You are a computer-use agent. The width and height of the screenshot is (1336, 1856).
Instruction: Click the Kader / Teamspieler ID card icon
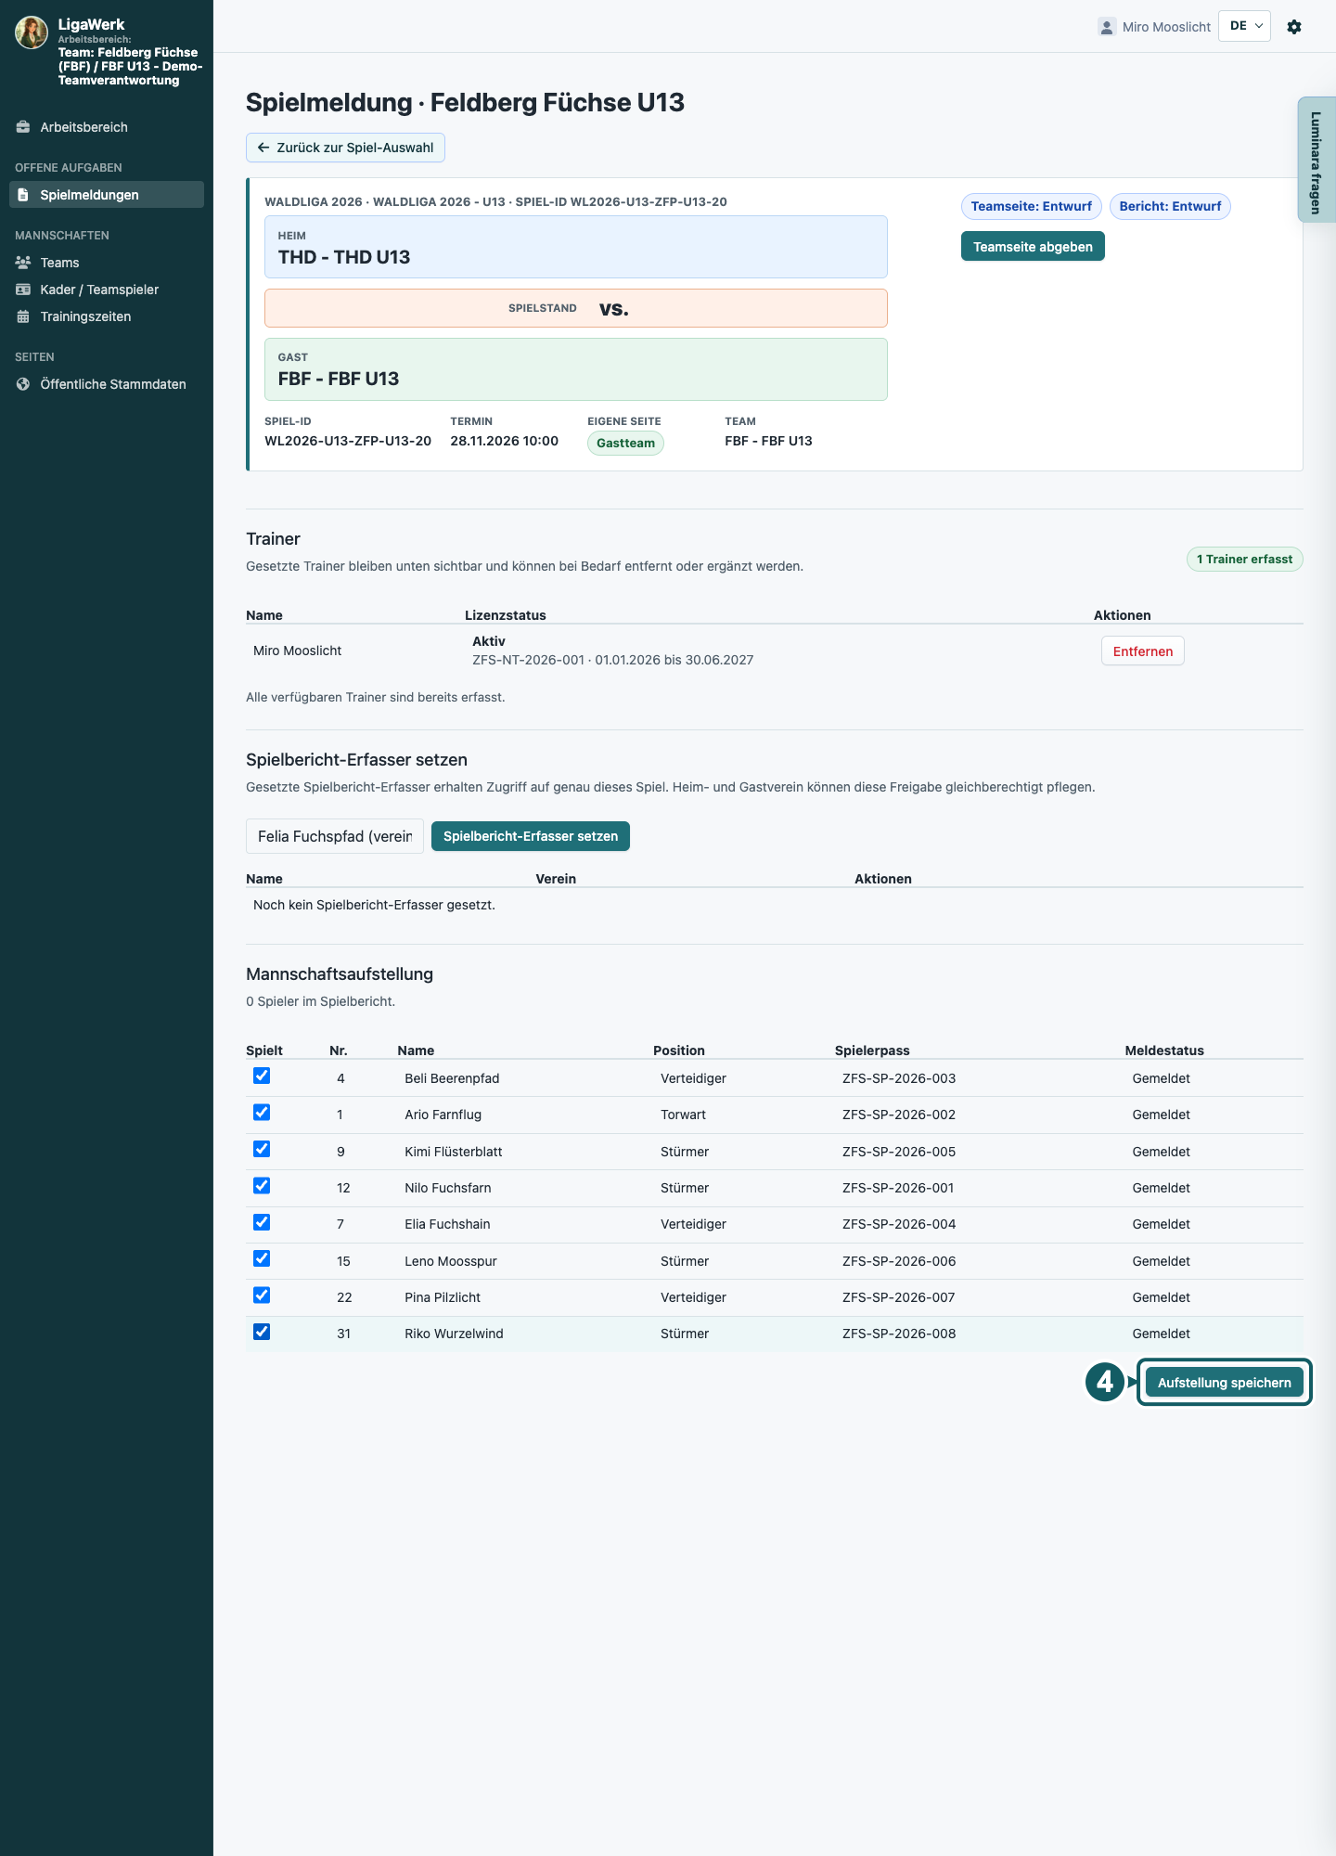coord(23,290)
